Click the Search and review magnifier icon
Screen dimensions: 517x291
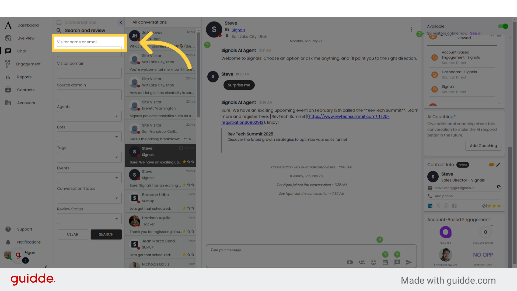click(59, 30)
